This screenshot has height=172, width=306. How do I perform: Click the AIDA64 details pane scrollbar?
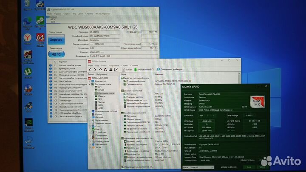coord(239,80)
